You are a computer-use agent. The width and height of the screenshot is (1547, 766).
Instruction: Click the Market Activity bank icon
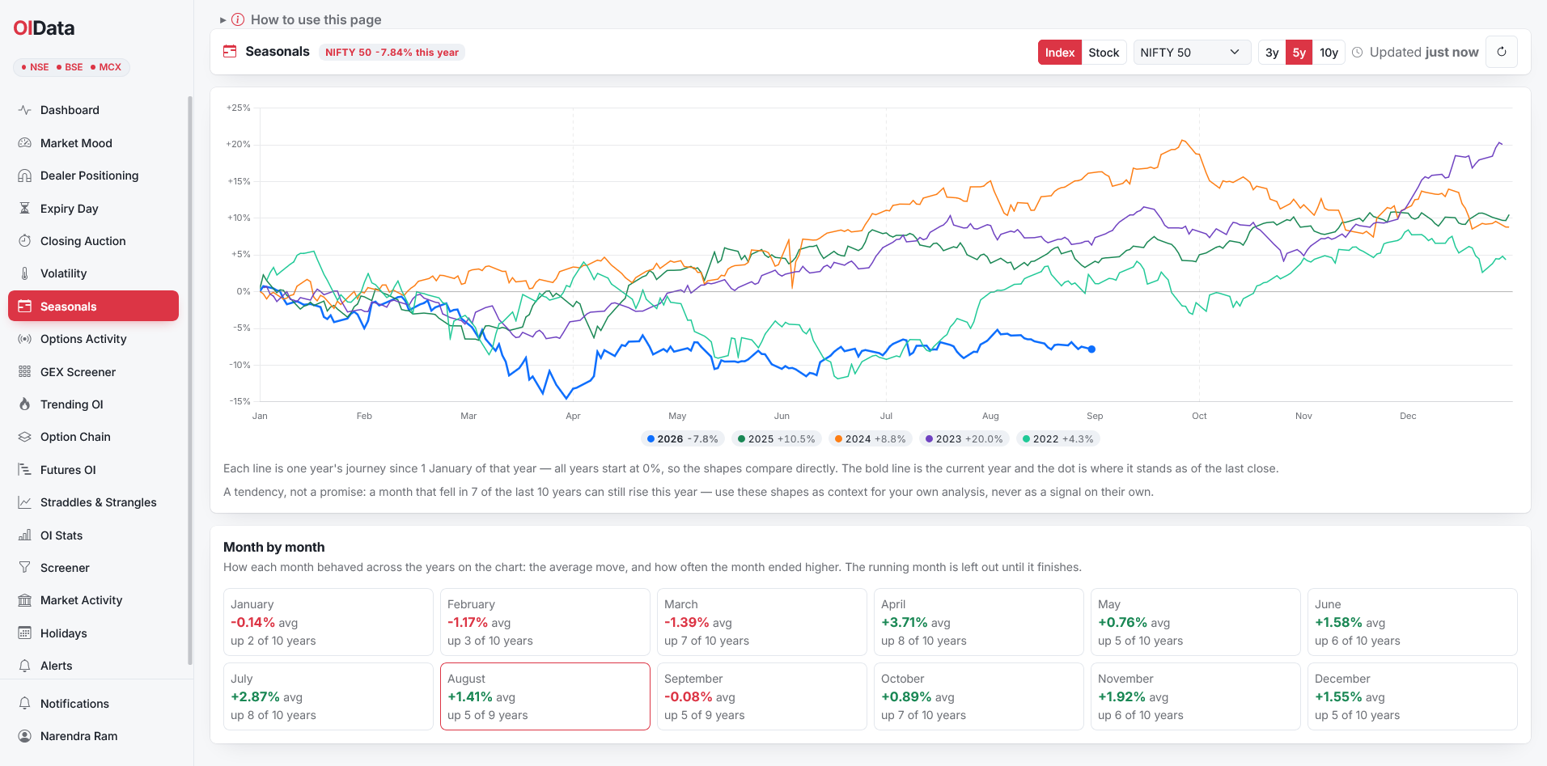[25, 600]
